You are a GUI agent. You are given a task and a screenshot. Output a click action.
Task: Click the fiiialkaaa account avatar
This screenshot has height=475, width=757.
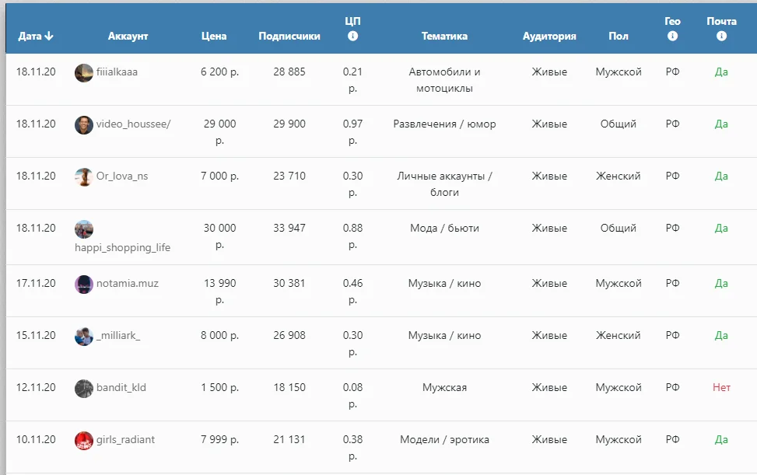pos(84,72)
